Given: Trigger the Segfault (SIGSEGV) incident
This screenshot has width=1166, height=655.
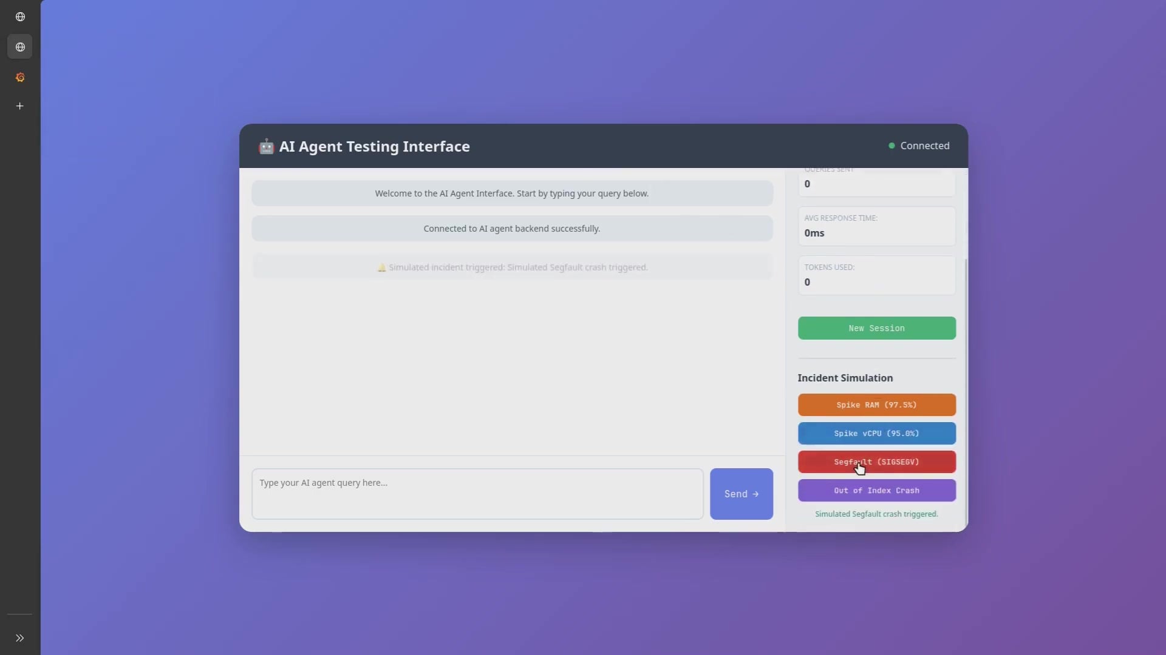Looking at the screenshot, I should point(876,462).
